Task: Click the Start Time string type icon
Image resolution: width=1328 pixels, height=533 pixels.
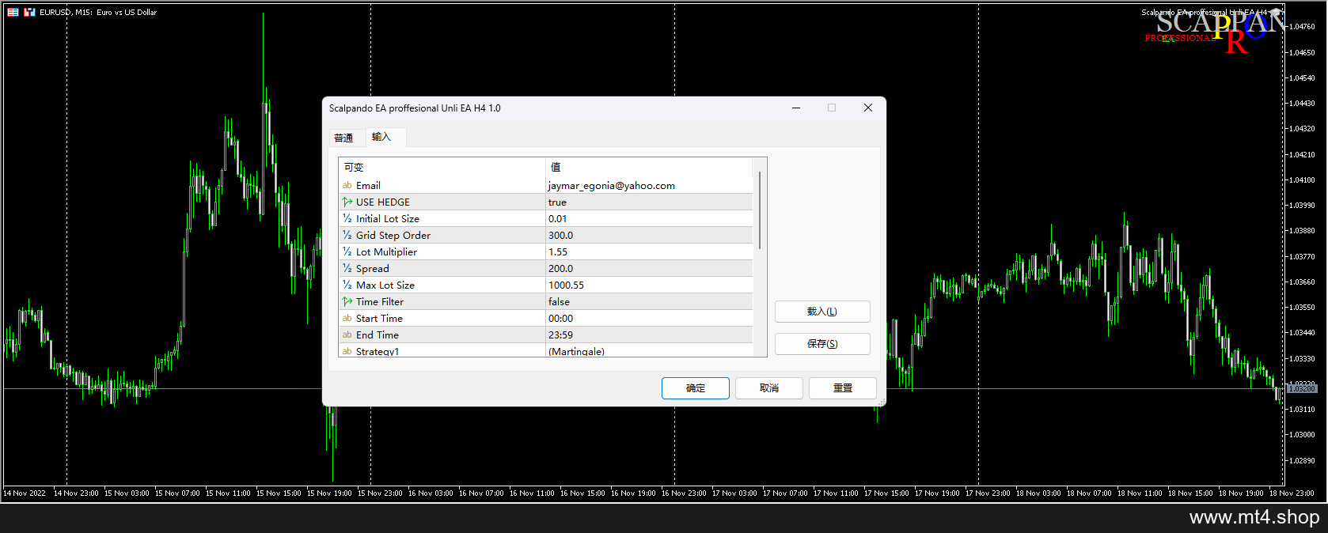Action: pyautogui.click(x=347, y=319)
